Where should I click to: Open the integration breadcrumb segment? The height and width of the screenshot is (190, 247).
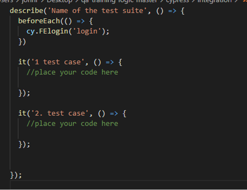215,1
